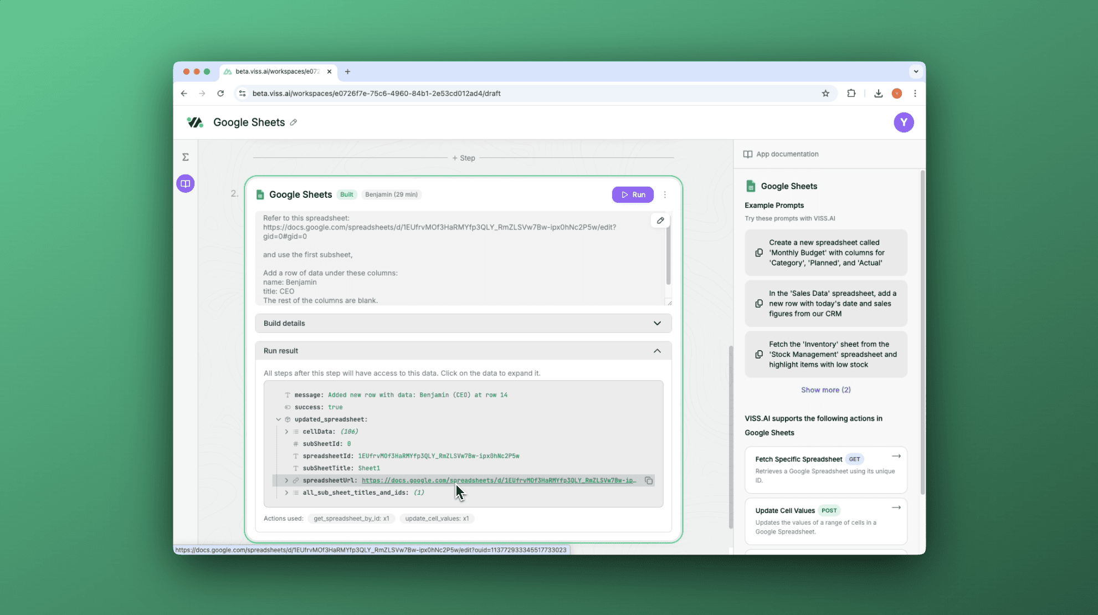Collapse the Run result section
The image size is (1098, 615).
[x=463, y=351]
